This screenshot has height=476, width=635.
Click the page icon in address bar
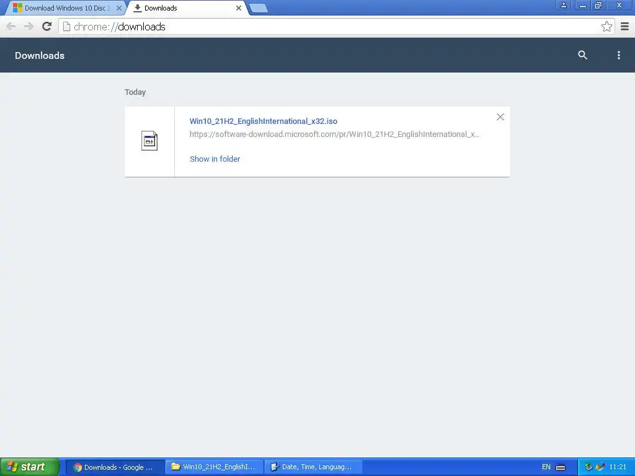point(66,27)
